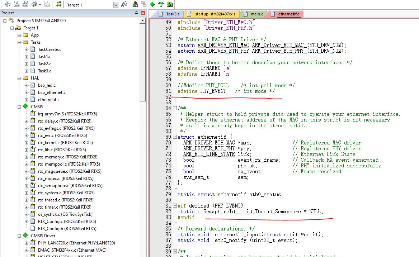Click the scroll-up arrow of Project panel
The image size is (419, 257).
coord(142,20)
